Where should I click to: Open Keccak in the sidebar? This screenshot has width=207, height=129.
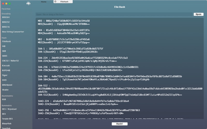(6, 66)
